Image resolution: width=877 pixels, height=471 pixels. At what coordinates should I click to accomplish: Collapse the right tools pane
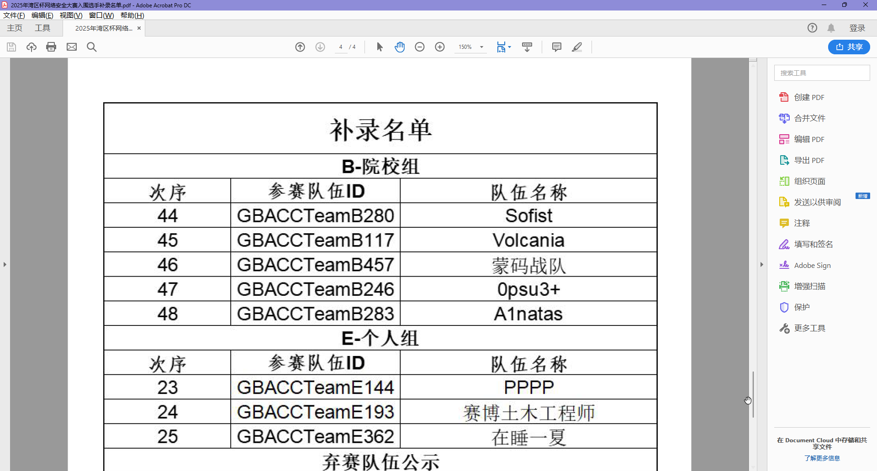click(x=761, y=264)
